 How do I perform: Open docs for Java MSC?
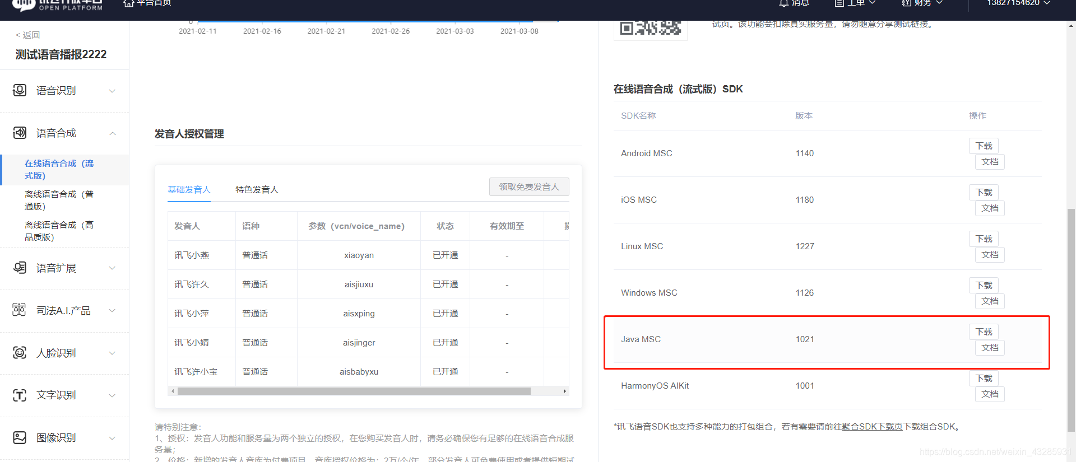pos(990,347)
